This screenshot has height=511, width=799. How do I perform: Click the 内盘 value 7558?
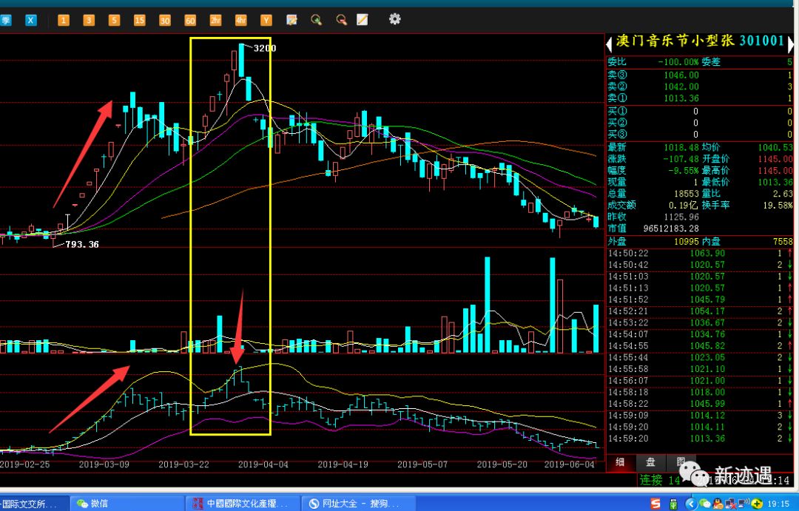click(783, 242)
